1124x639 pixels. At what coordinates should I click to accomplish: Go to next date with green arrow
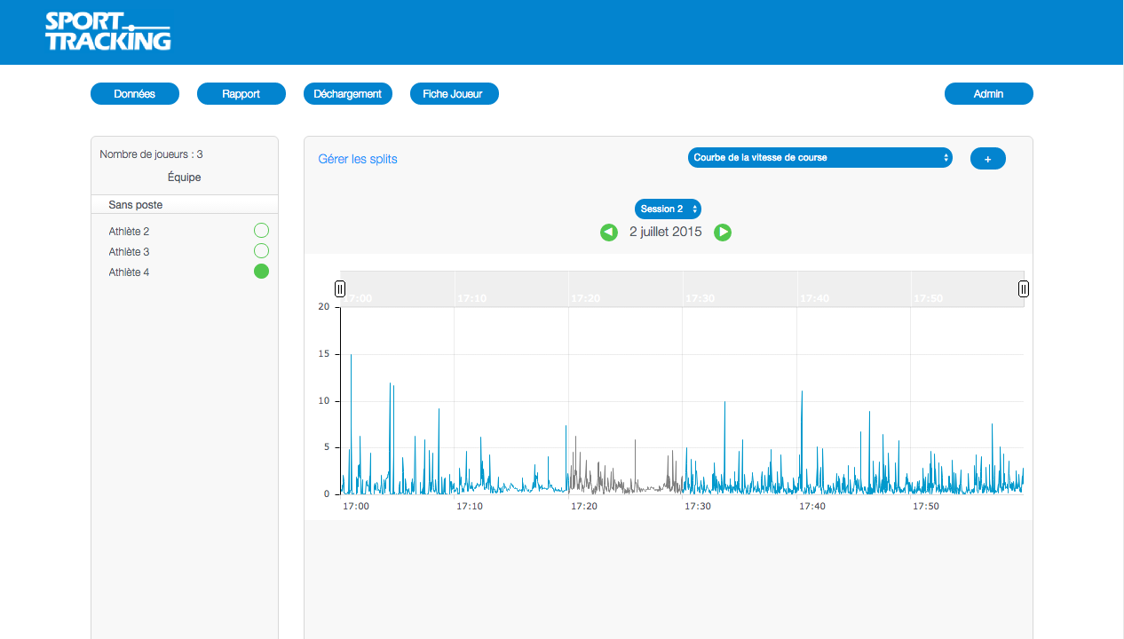coord(723,233)
